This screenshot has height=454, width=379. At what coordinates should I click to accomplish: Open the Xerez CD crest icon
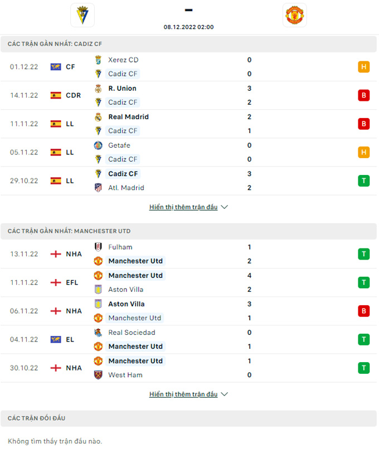[x=98, y=60]
